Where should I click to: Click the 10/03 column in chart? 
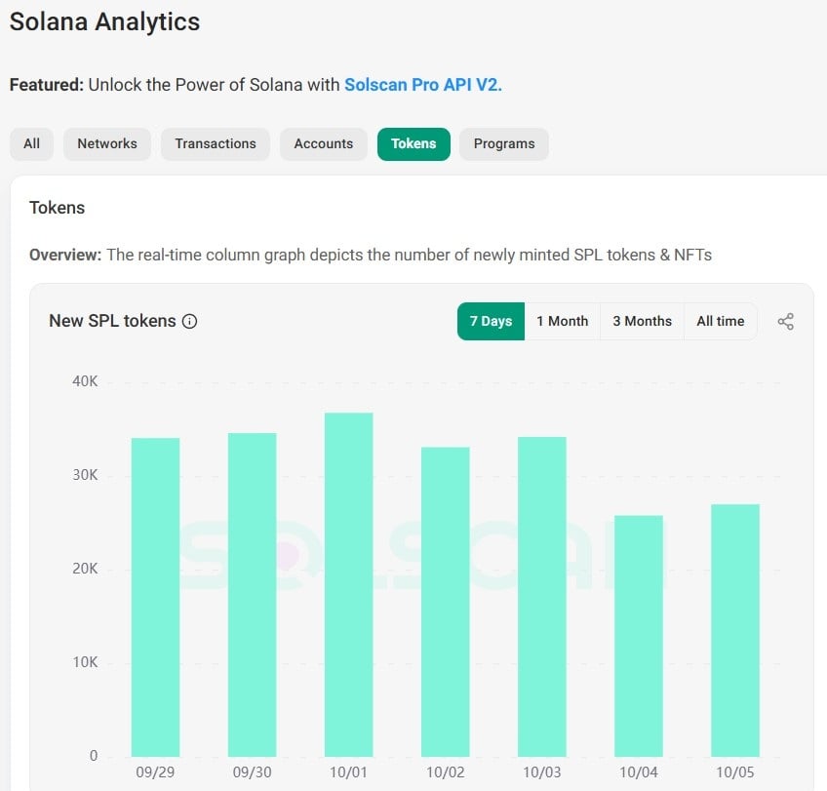541,597
